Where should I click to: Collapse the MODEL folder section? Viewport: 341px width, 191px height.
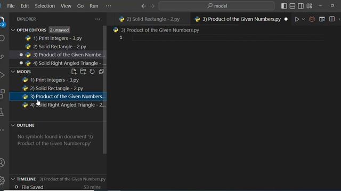tap(13, 72)
